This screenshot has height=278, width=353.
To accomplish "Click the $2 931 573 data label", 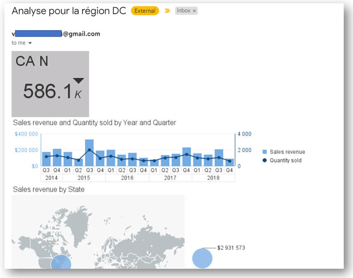I will point(231,248).
